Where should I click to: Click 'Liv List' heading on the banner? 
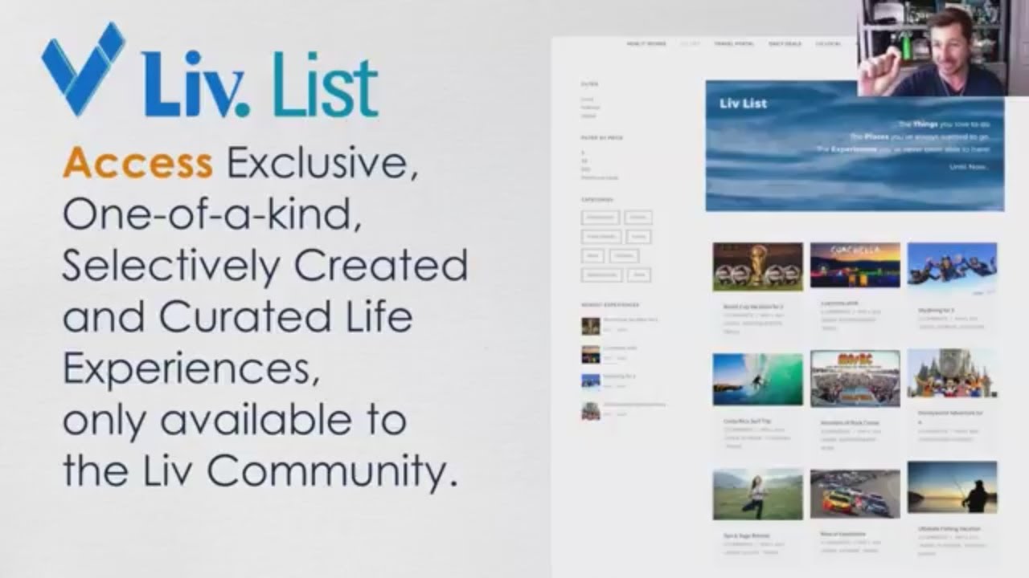[743, 103]
